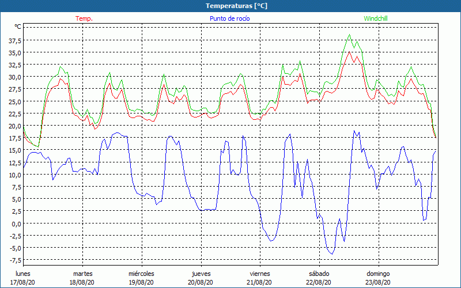The height and width of the screenshot is (288, 461).
Task: Select the green Windchill legend label
Action: 376,18
